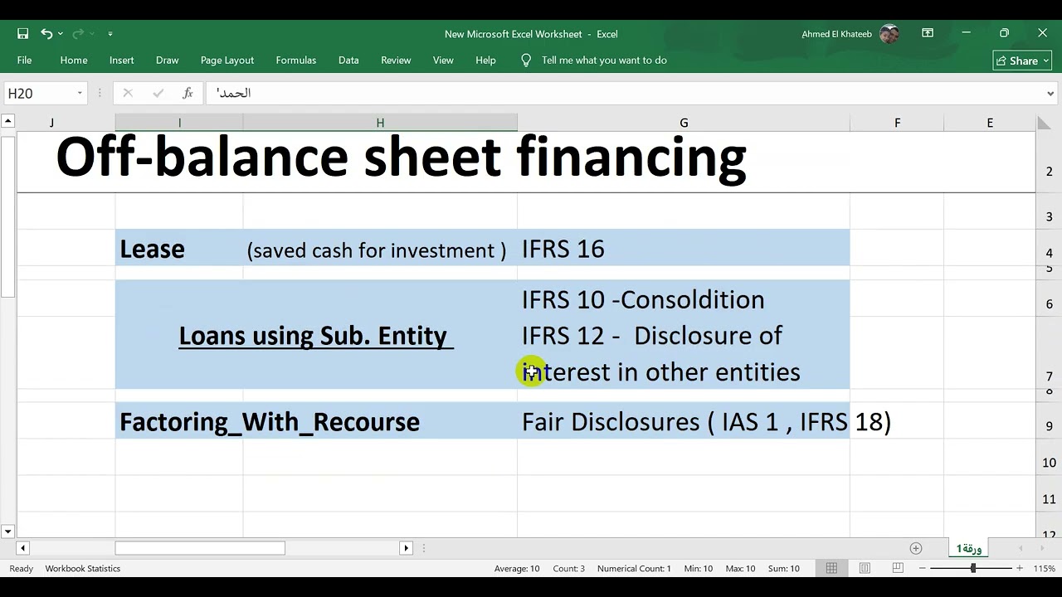Click the Ahmed El Khateeb account picture
The image size is (1062, 597).
pos(889,34)
